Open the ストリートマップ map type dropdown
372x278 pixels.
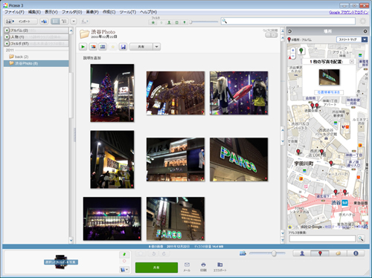(352, 39)
